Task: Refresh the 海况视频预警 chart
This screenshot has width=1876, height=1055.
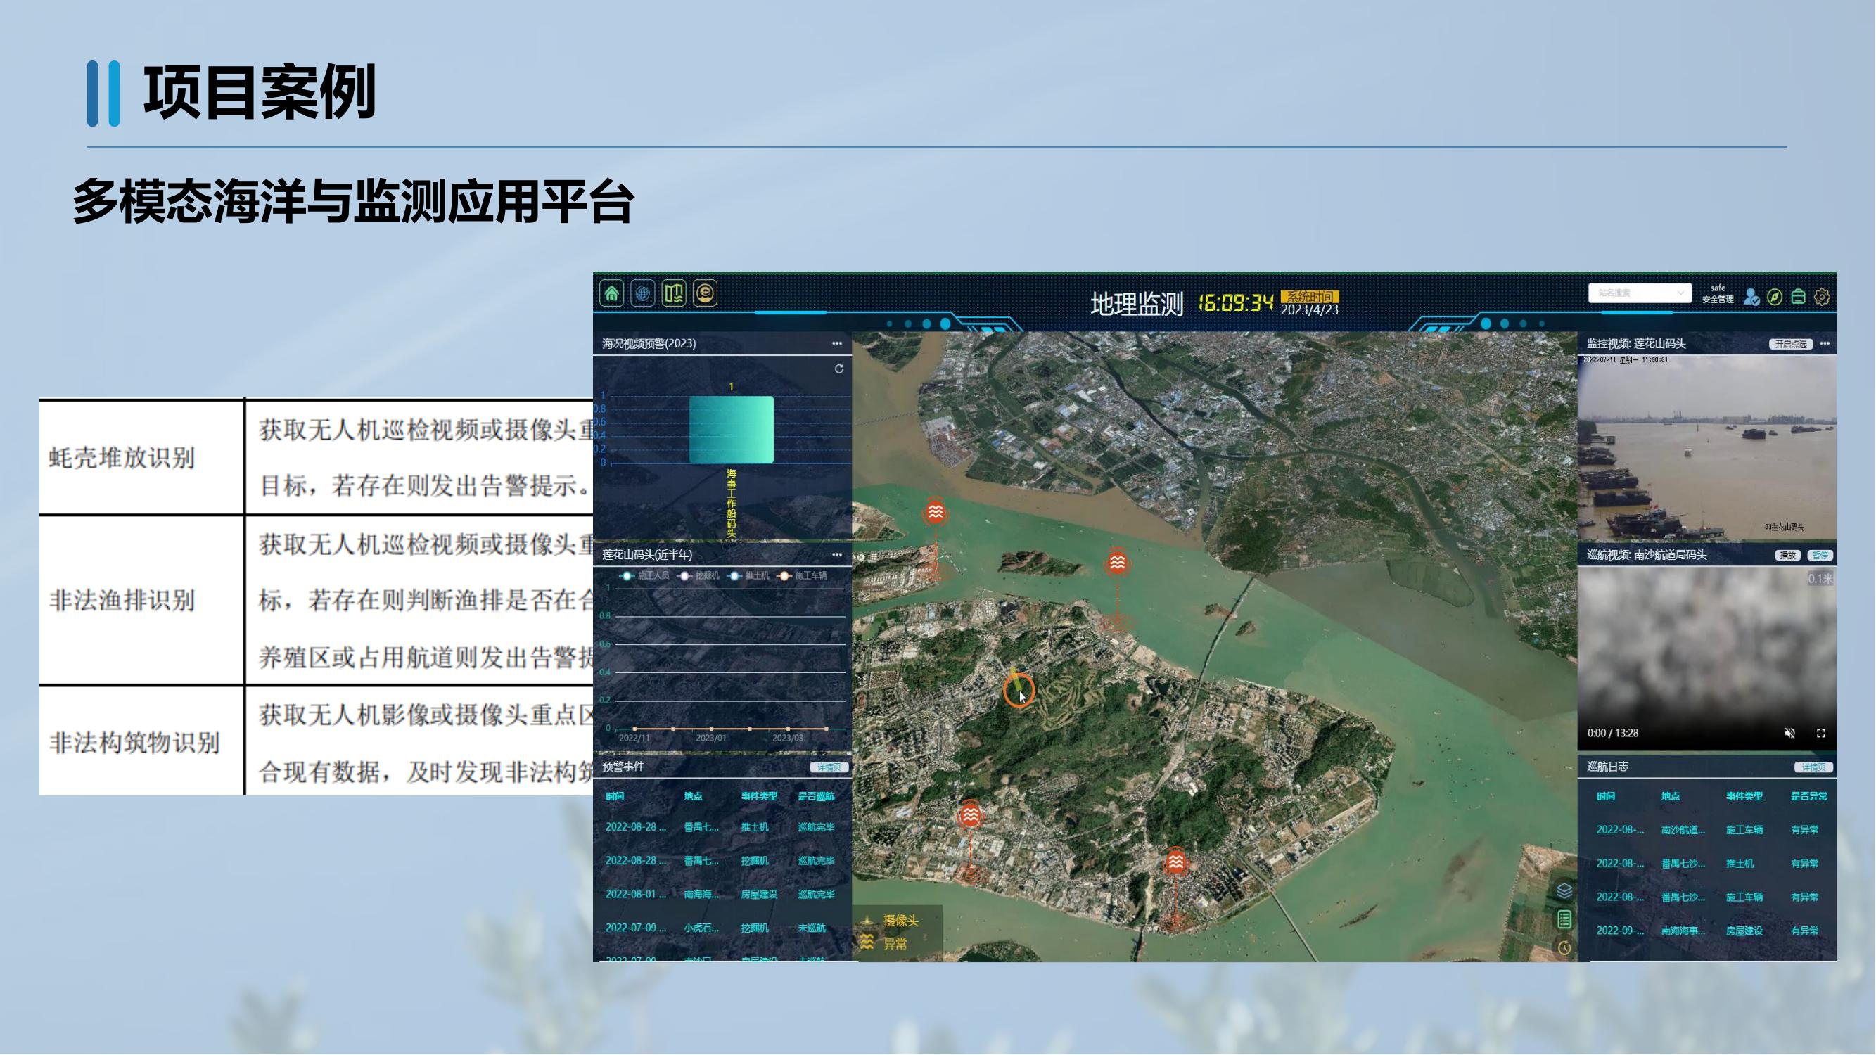Action: (839, 369)
